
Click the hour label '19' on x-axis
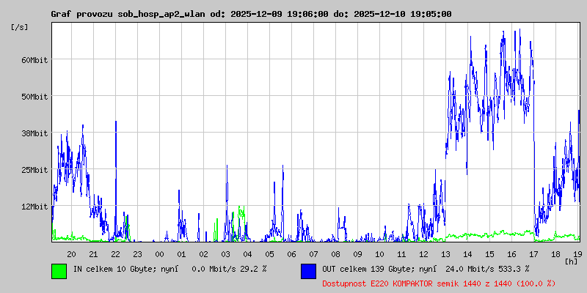pos(577,254)
